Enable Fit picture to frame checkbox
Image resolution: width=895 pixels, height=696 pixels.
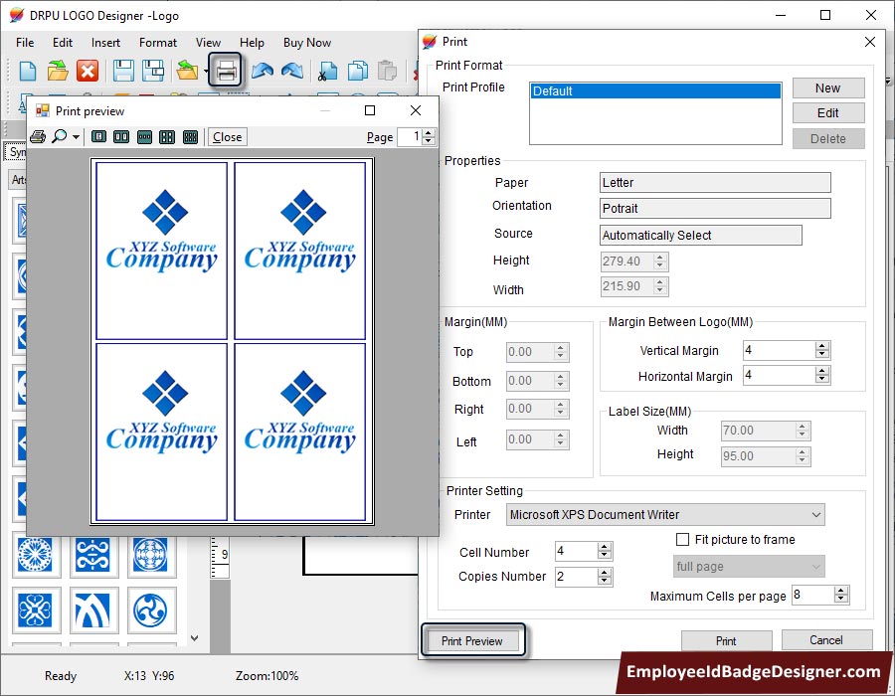point(682,539)
